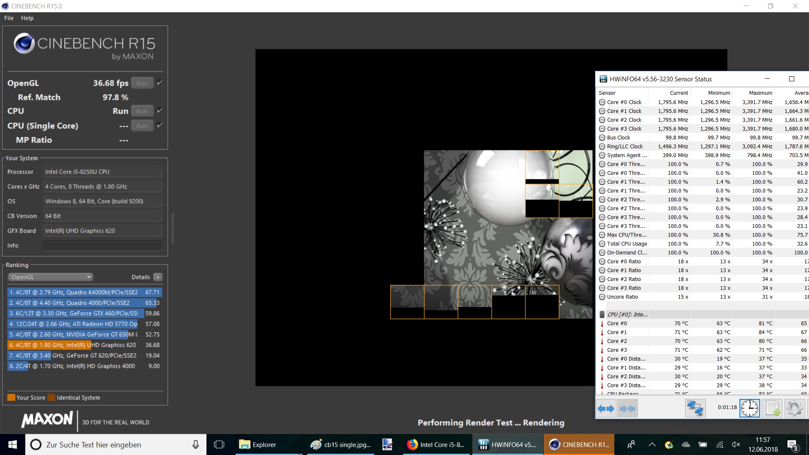Open the Help menu
The height and width of the screenshot is (455, 809).
[x=27, y=18]
